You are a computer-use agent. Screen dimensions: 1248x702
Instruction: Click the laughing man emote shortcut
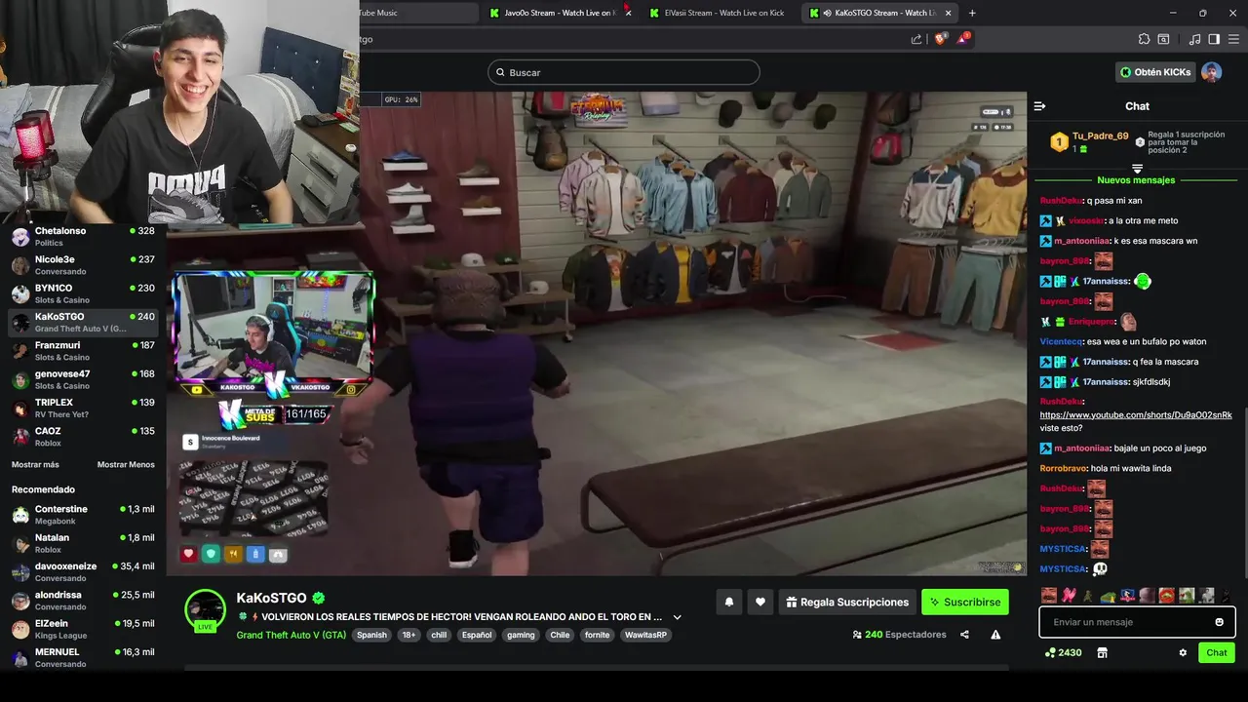1049,595
